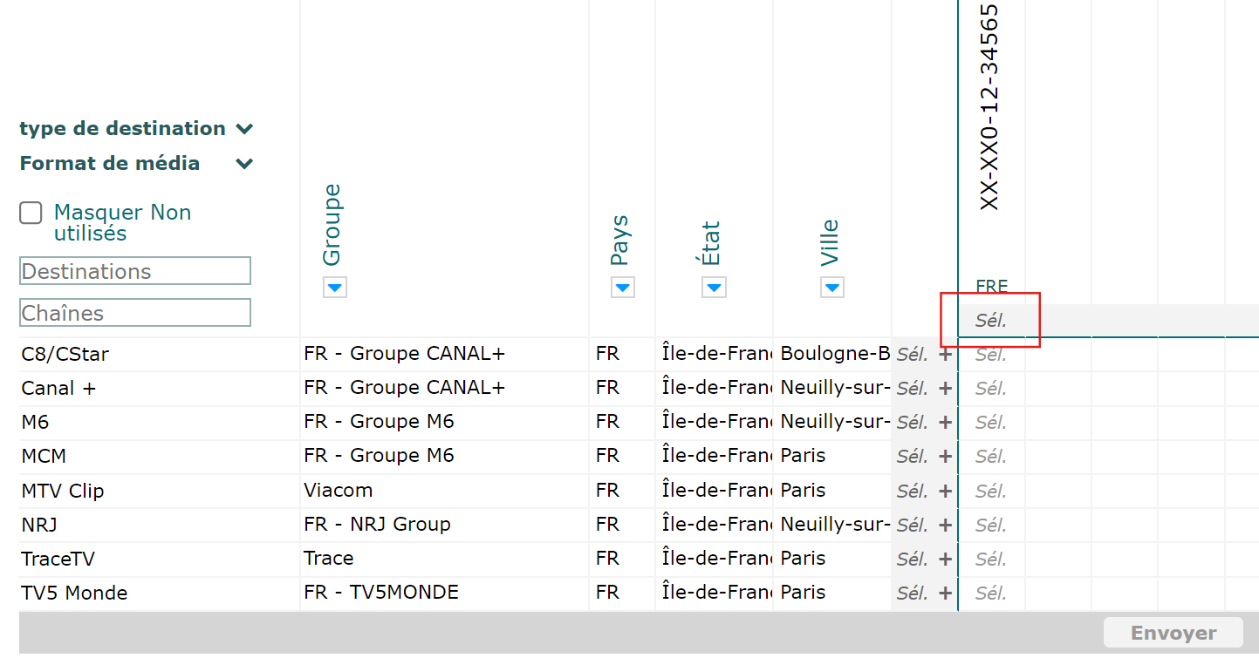The width and height of the screenshot is (1259, 658).
Task: Click the plus icon in Canal + row
Action: click(945, 389)
